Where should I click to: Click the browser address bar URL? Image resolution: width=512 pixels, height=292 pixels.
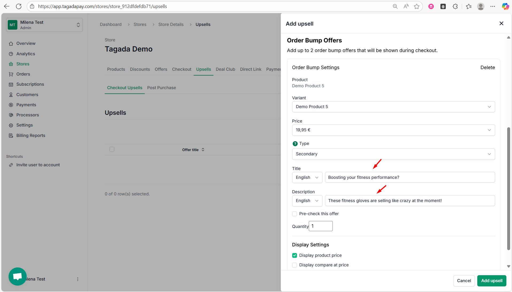(103, 6)
